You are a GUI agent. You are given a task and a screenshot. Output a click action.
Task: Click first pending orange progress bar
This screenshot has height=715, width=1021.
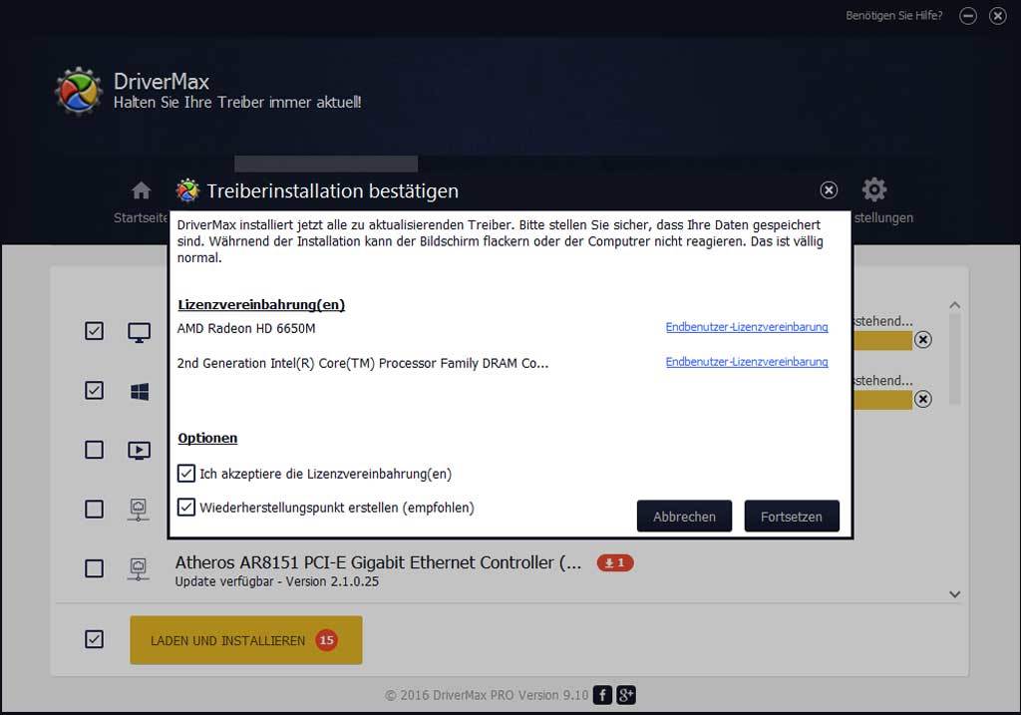click(882, 340)
